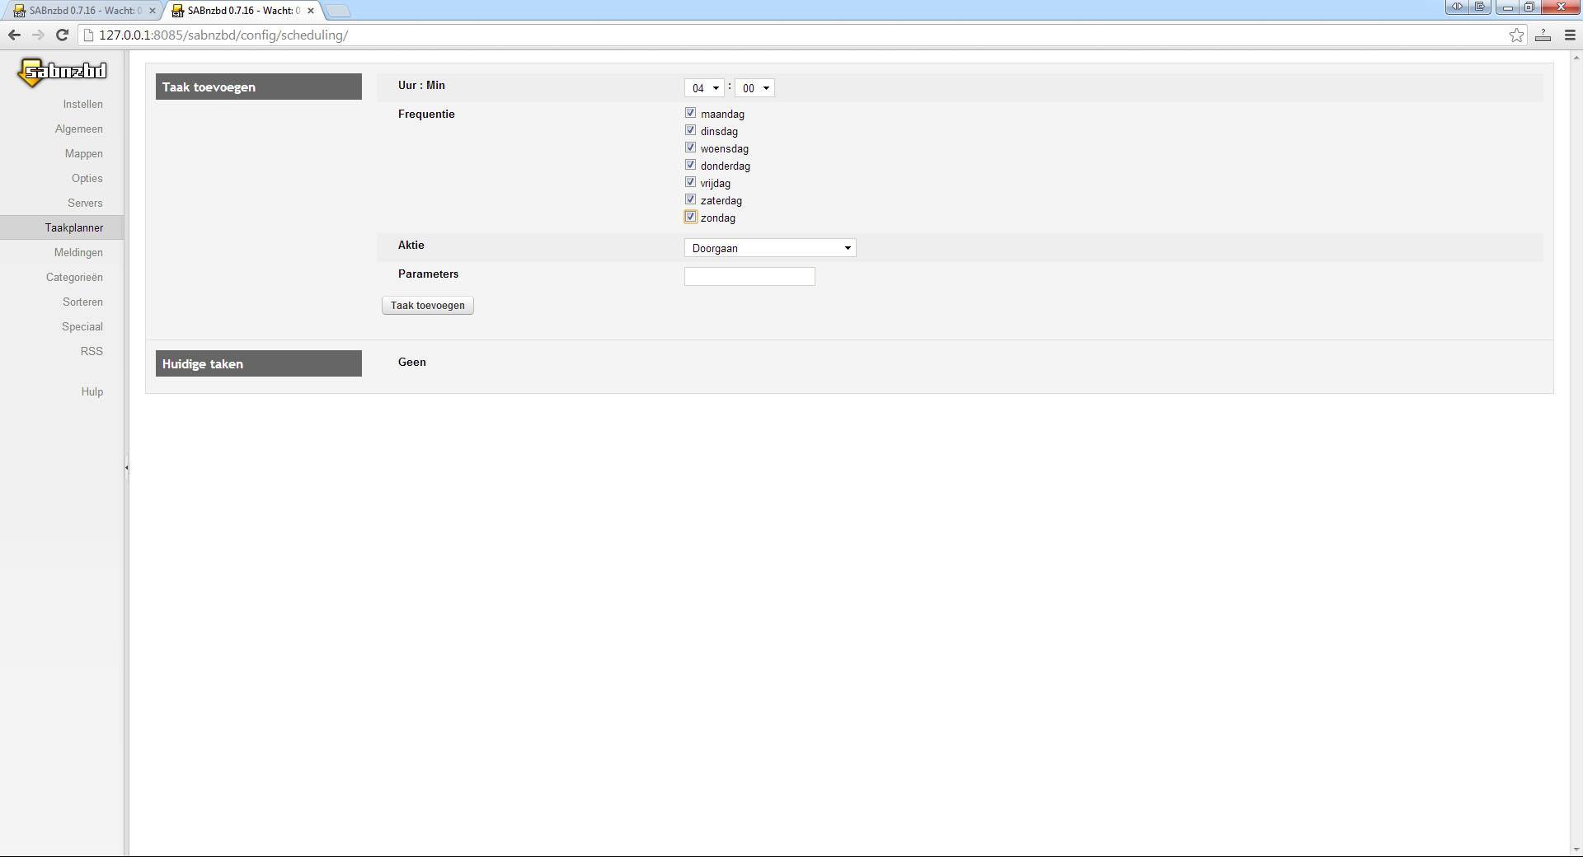Screen dimensions: 1583x857
Task: Uncheck the dinsdag checkbox
Action: tap(690, 130)
